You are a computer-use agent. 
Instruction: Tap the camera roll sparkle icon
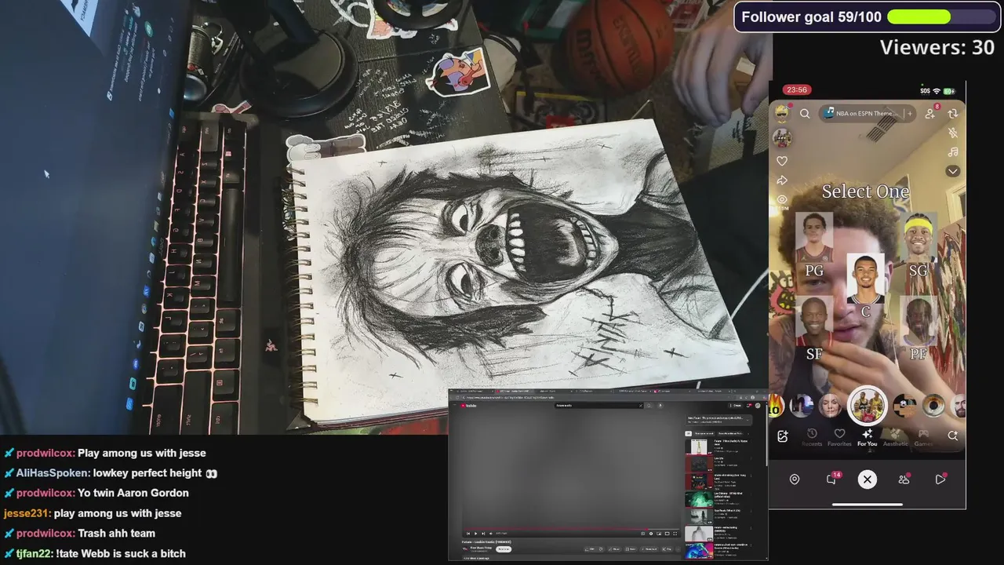(x=782, y=436)
